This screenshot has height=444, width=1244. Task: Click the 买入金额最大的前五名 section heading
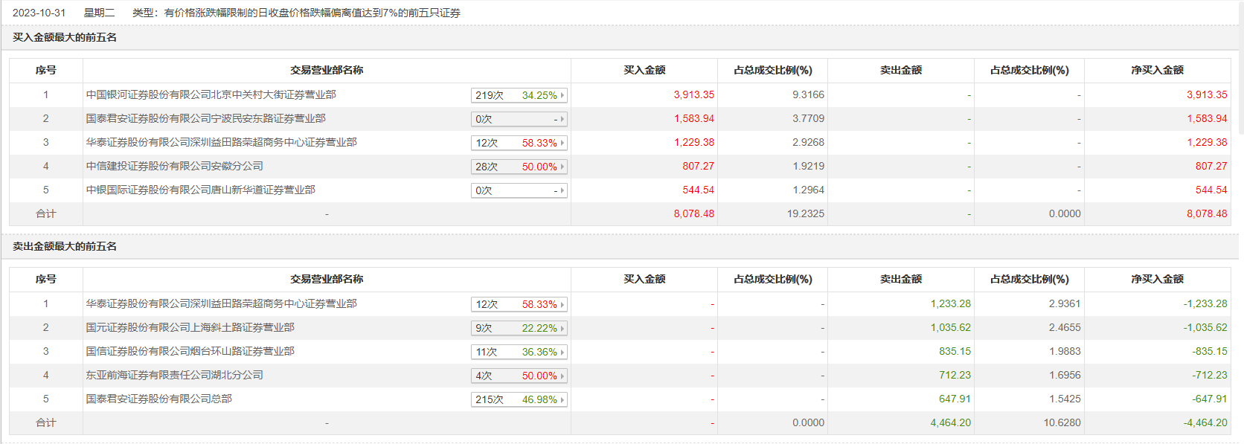click(65, 37)
